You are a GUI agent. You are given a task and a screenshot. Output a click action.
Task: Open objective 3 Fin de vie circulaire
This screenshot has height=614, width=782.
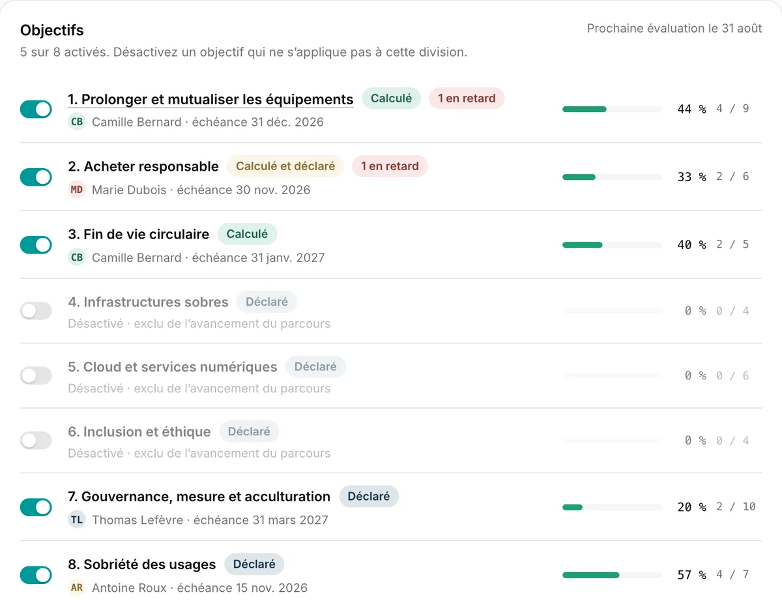pyautogui.click(x=139, y=234)
